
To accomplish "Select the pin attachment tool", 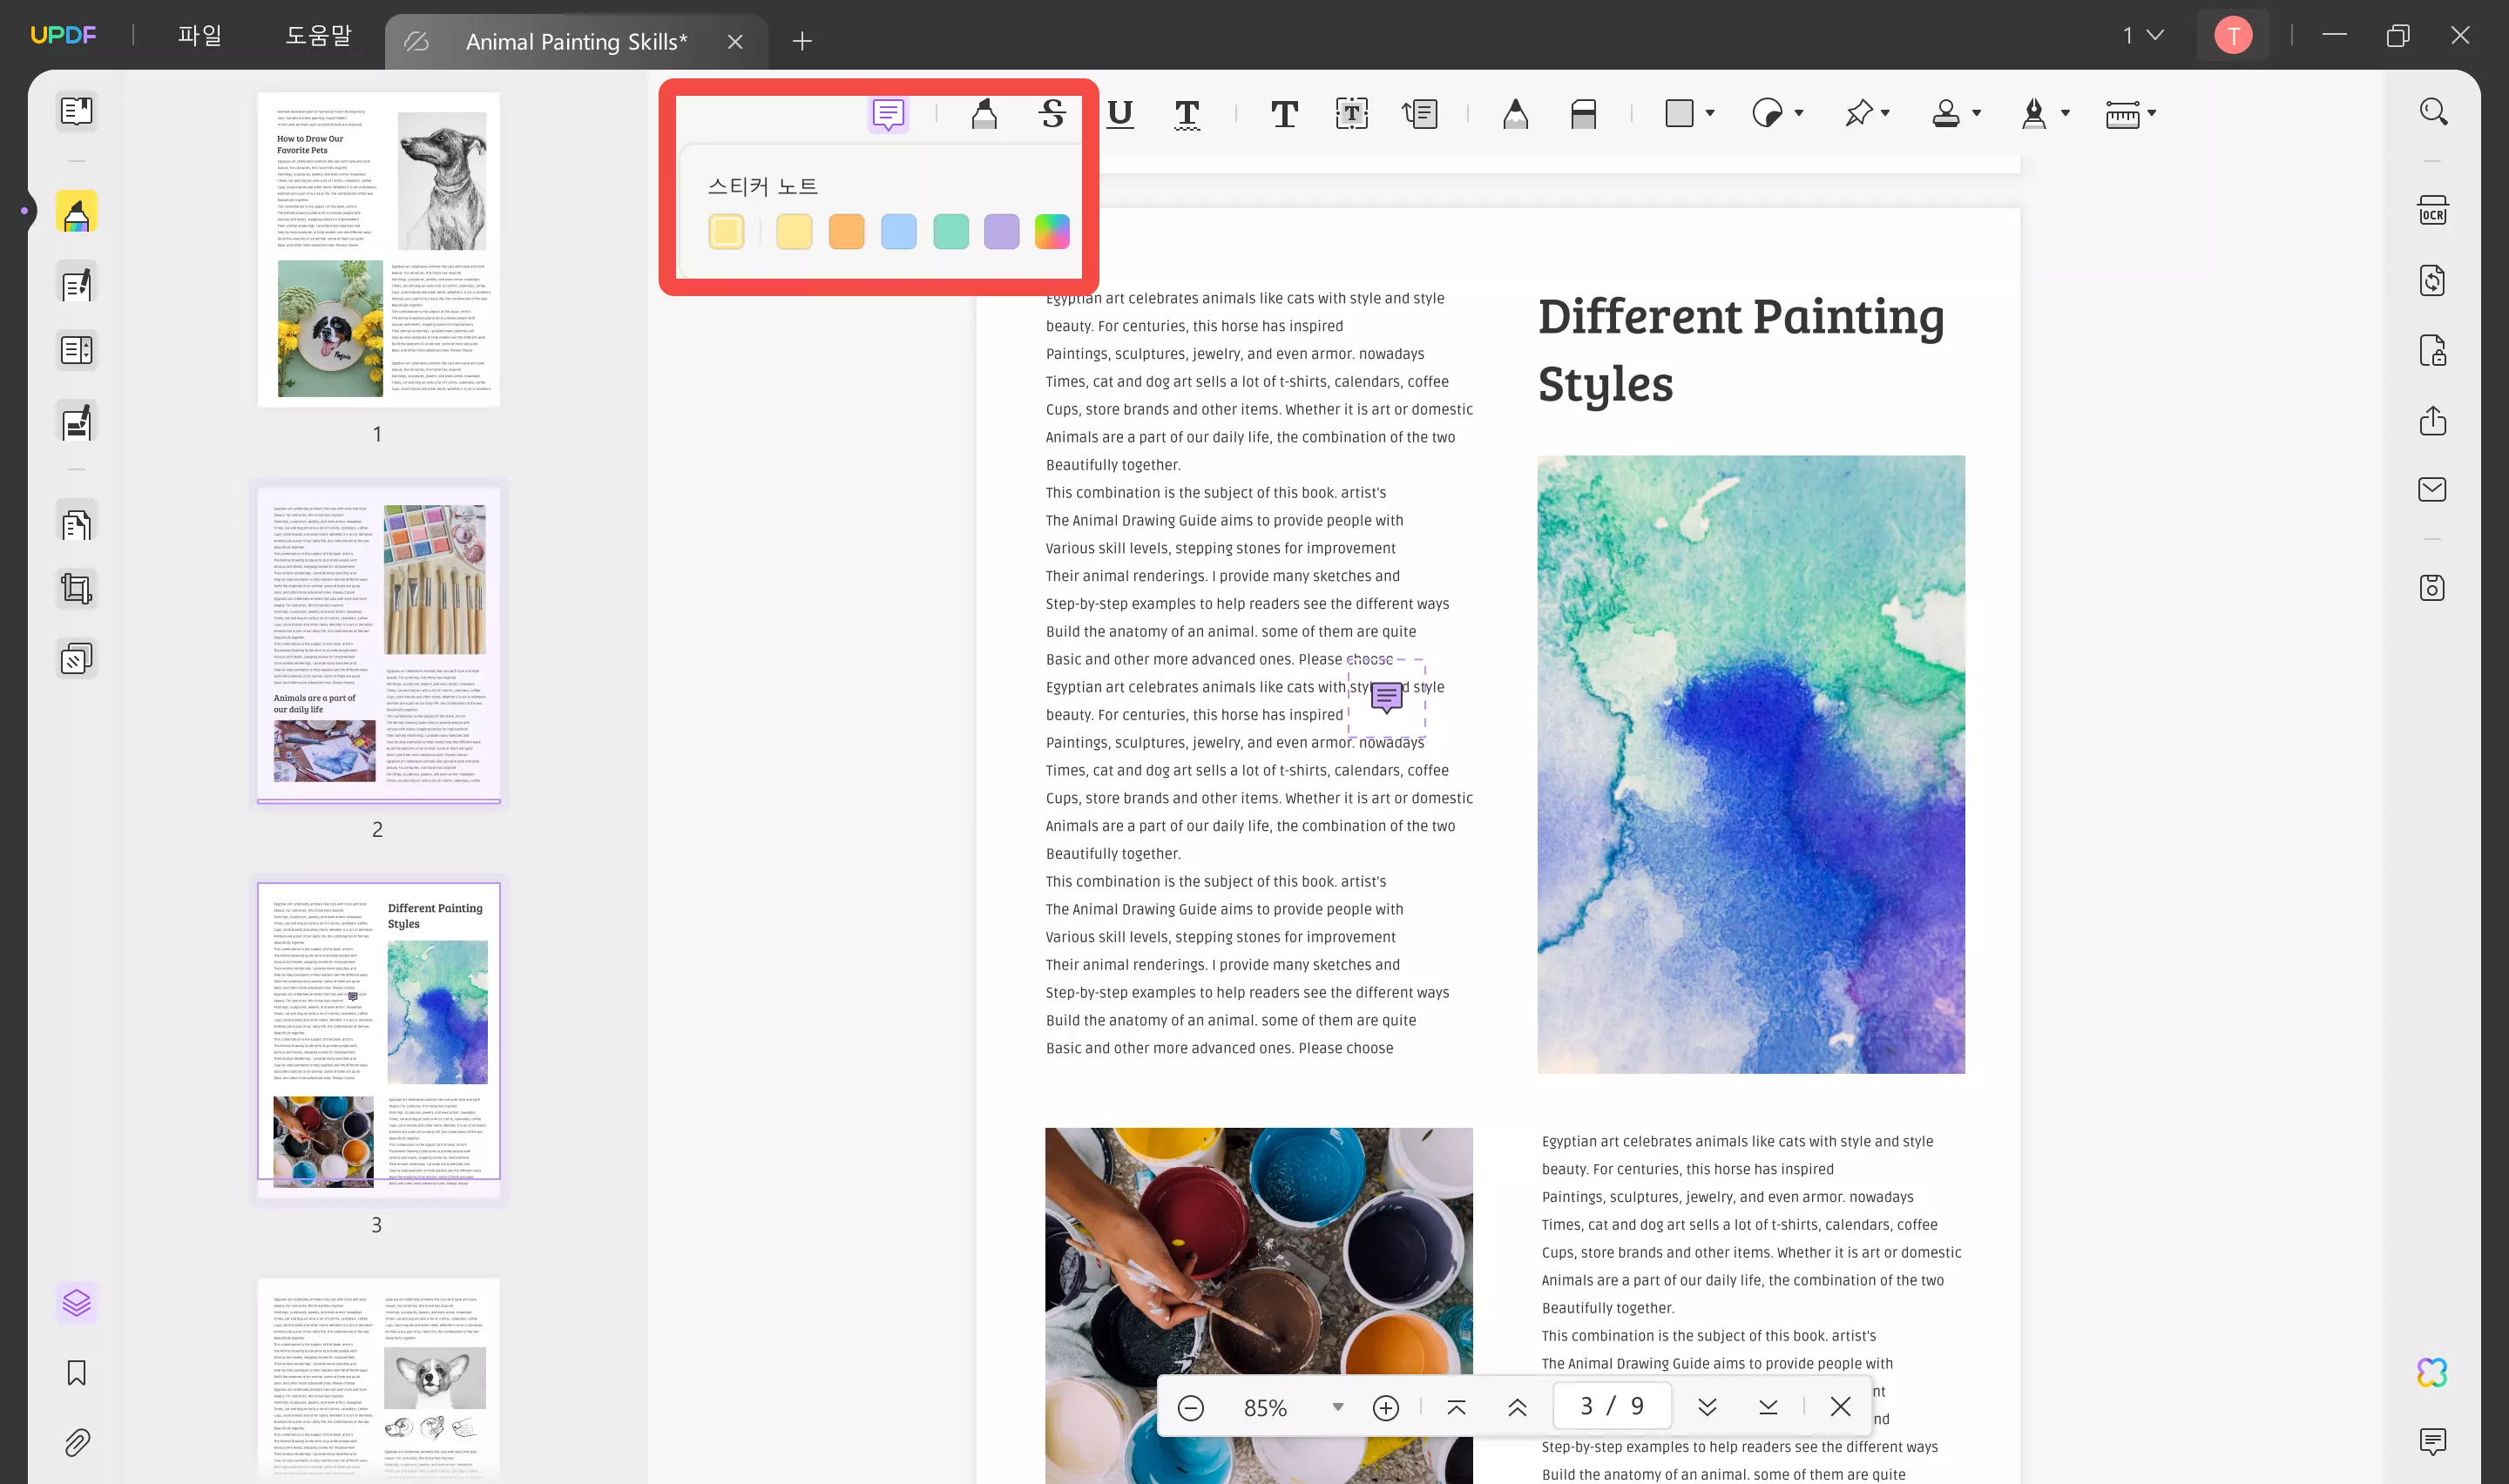I will coord(1857,114).
